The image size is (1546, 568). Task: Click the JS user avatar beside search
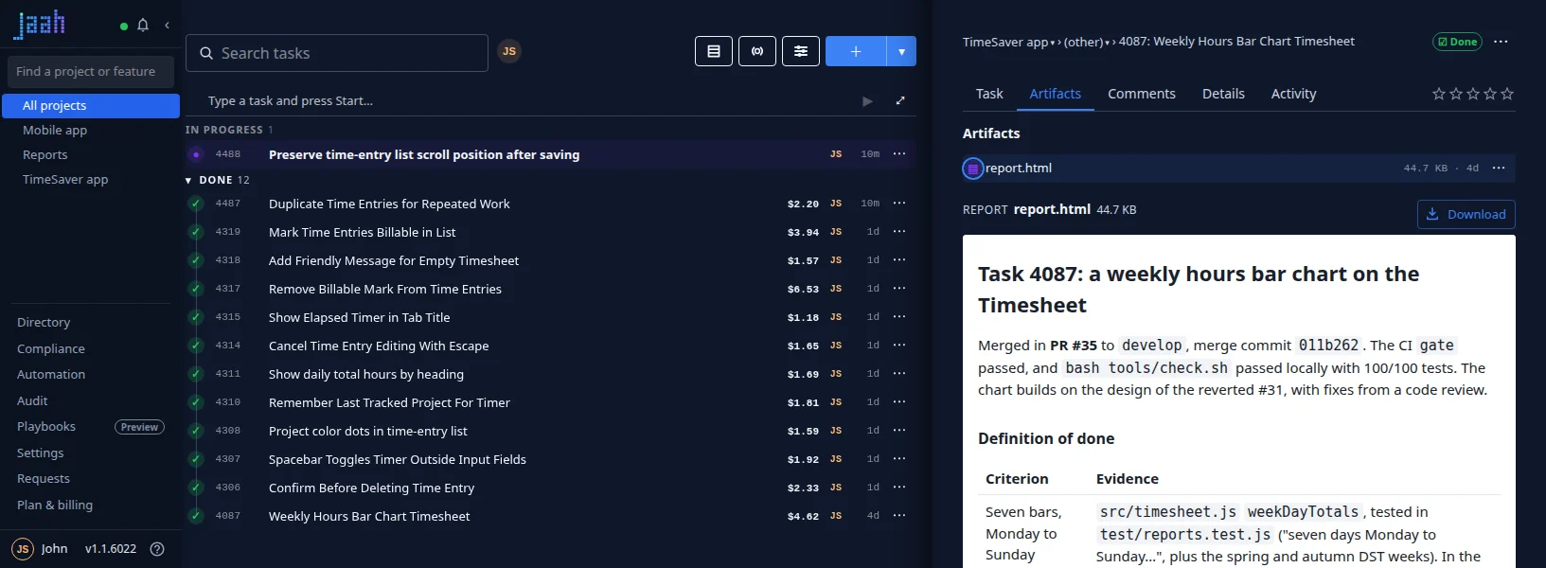pos(509,51)
